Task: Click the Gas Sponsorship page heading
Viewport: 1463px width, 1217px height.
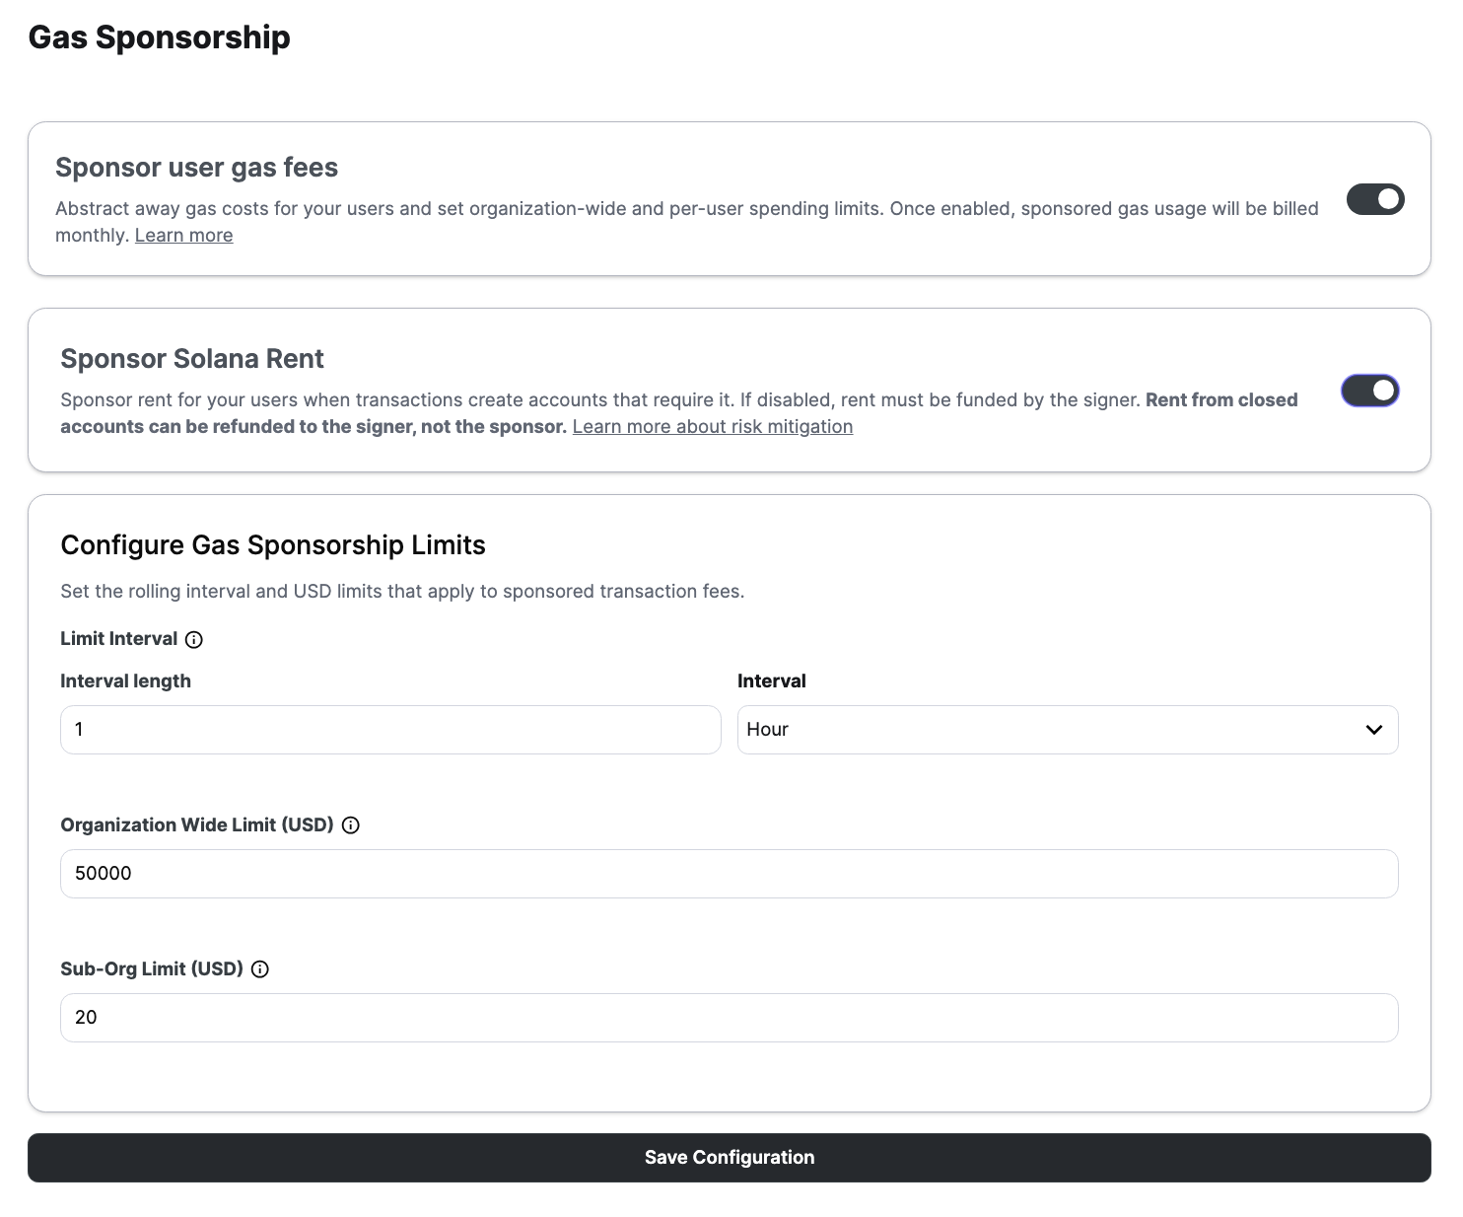Action: (160, 36)
